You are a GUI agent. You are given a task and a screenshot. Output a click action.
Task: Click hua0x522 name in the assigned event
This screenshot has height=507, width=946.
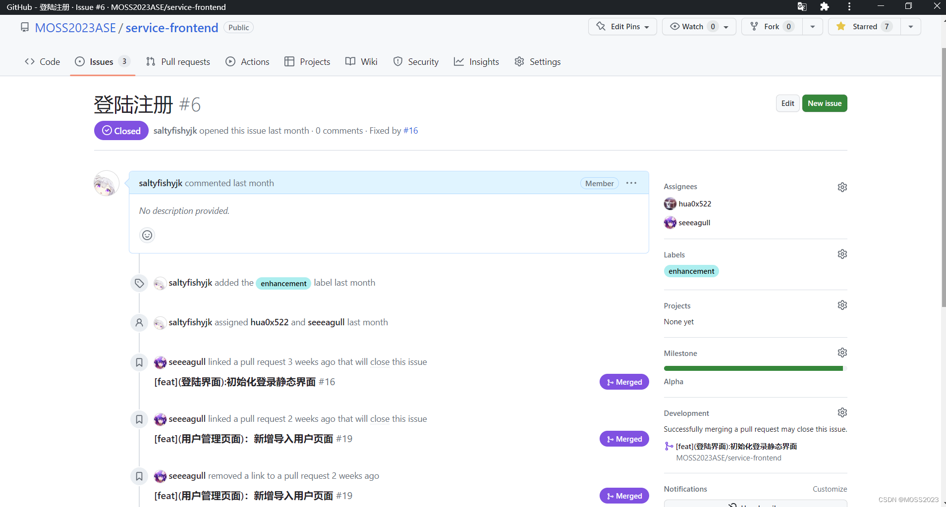tap(270, 322)
